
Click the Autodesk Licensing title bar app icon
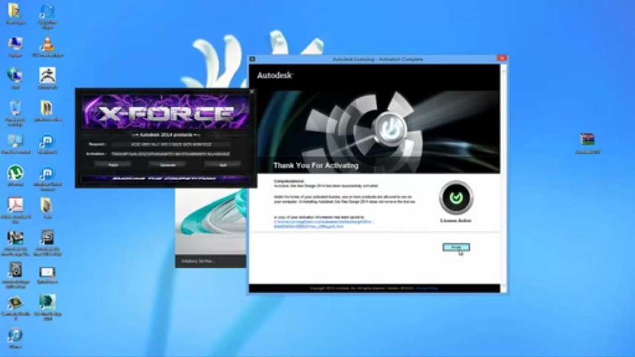tap(252, 59)
